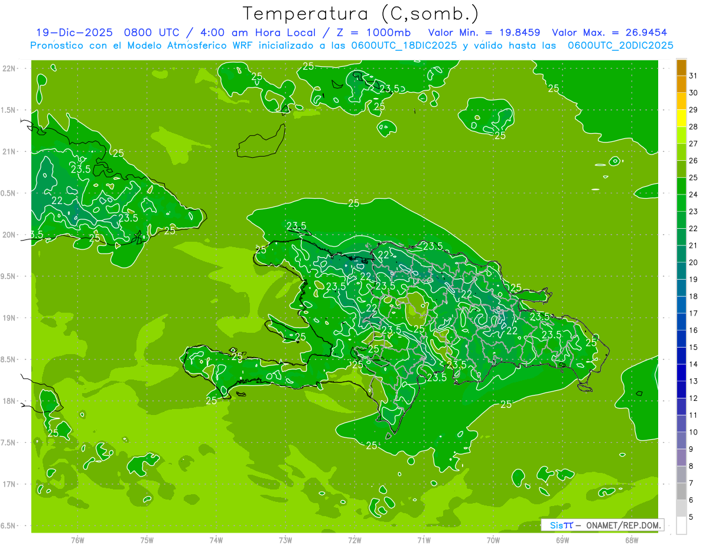
Task: Click the colorbar swatch between 26 and 27
Action: tap(681, 153)
